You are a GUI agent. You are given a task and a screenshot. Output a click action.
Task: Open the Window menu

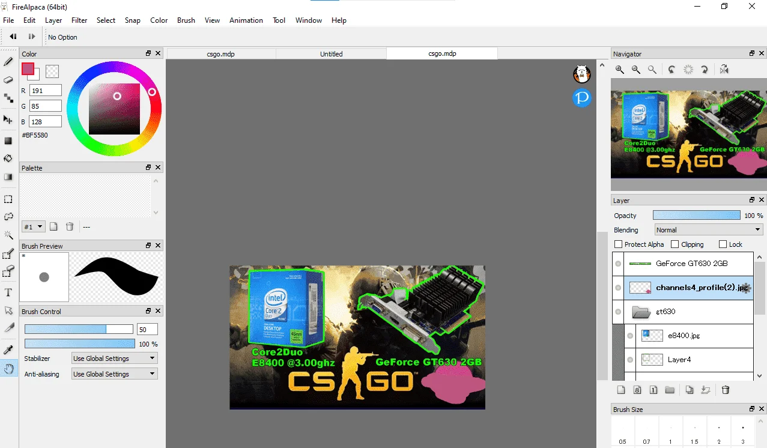(x=309, y=20)
